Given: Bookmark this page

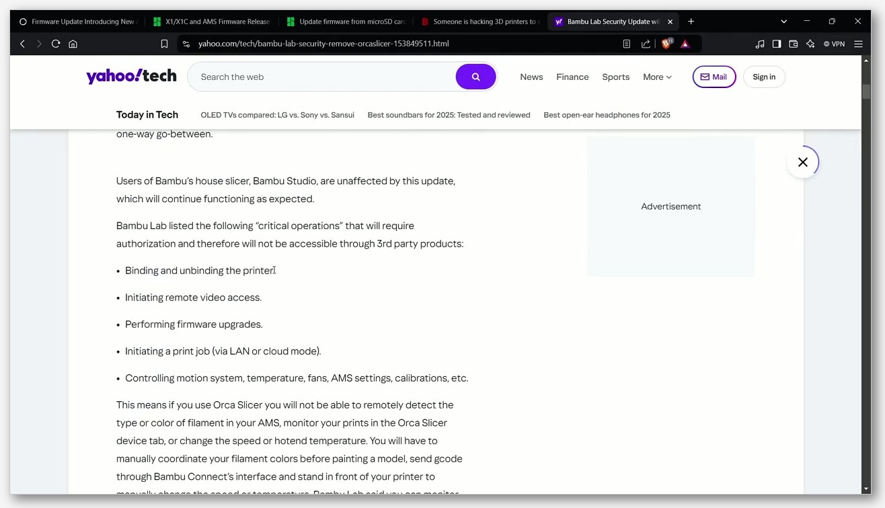Looking at the screenshot, I should (x=164, y=44).
